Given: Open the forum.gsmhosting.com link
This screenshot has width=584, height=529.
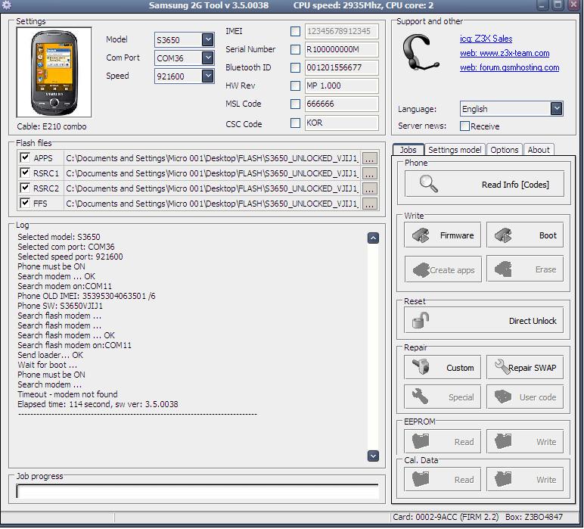Looking at the screenshot, I should point(510,68).
